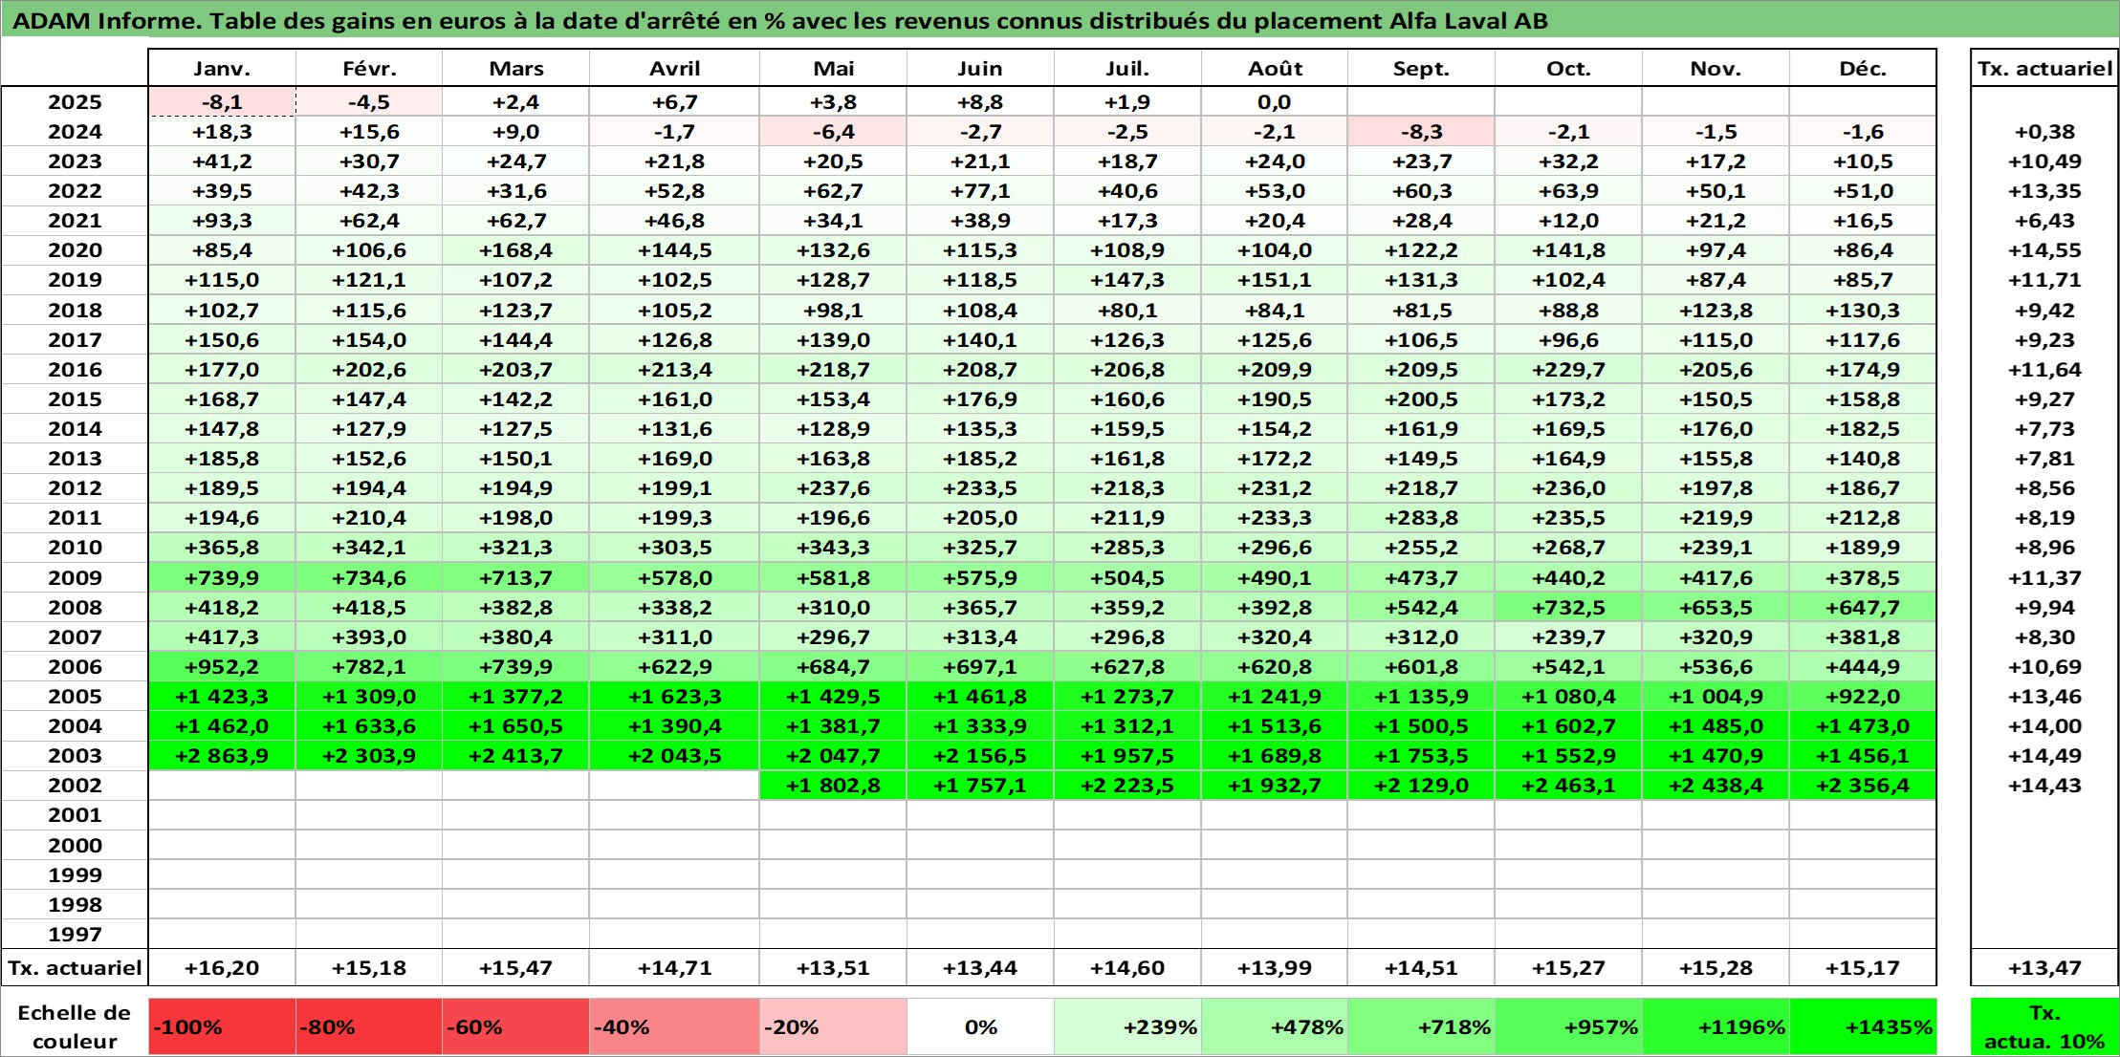Click the 2018 December value +130,3

(x=1863, y=311)
